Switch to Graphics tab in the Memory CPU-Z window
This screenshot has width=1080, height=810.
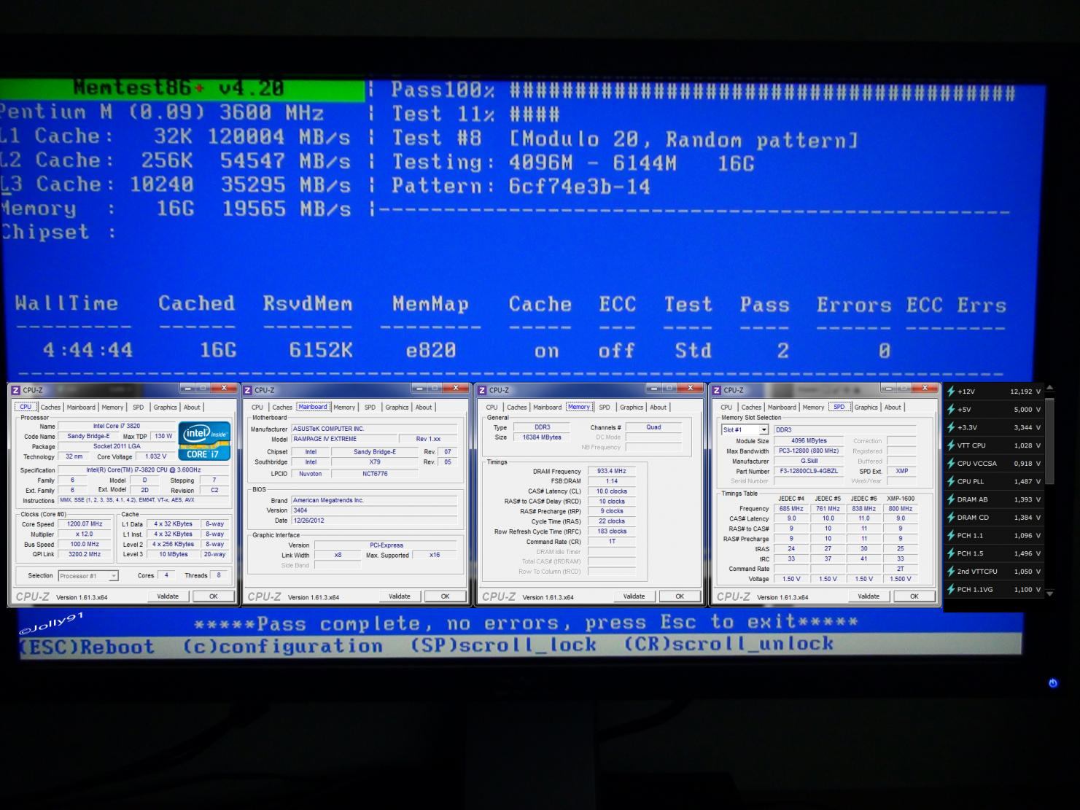(x=632, y=408)
